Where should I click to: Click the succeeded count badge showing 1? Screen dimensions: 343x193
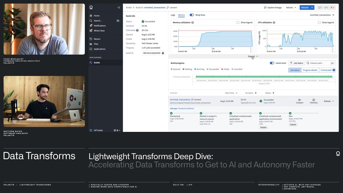pos(326,8)
